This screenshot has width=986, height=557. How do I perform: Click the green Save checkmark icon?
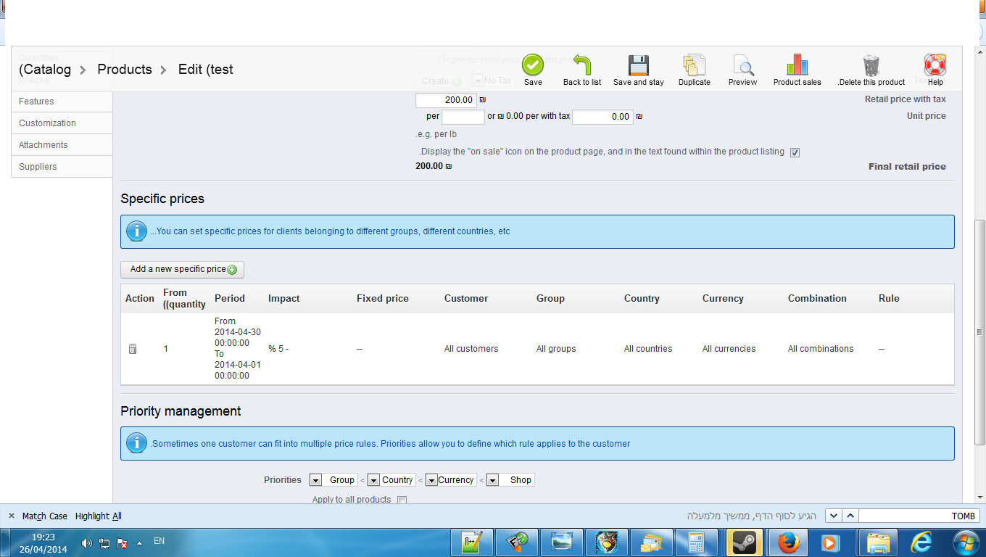(x=533, y=65)
